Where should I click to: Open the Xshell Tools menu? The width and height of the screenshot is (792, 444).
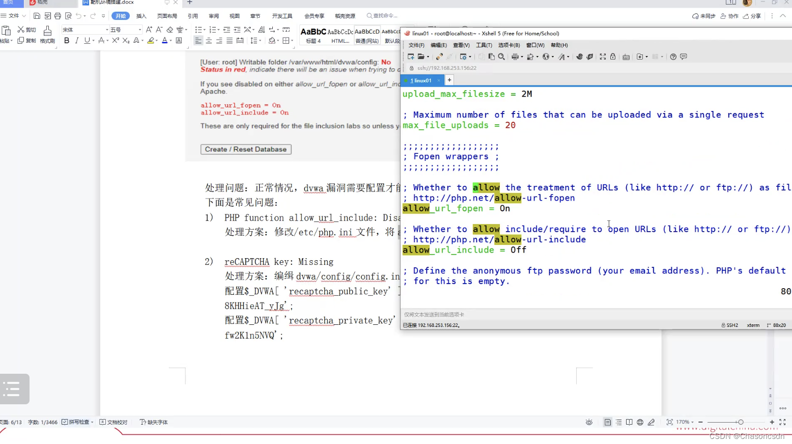(x=484, y=45)
